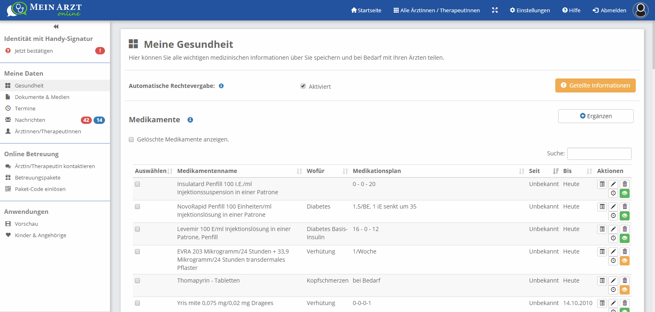Open history clock for EVRA patch

[613, 261]
